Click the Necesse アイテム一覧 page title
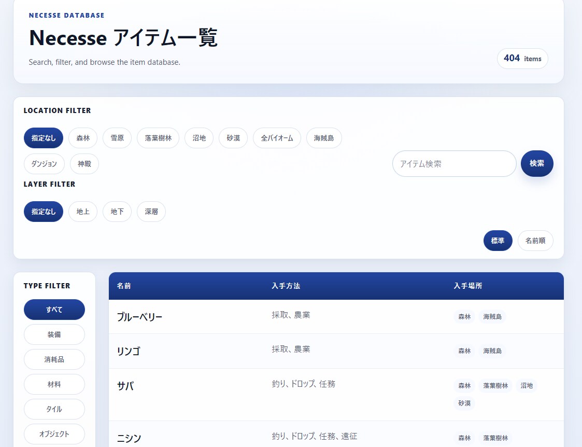The height and width of the screenshot is (447, 582). pos(123,38)
